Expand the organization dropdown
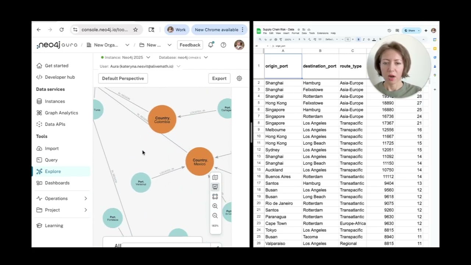This screenshot has height=265, width=471. click(x=127, y=45)
